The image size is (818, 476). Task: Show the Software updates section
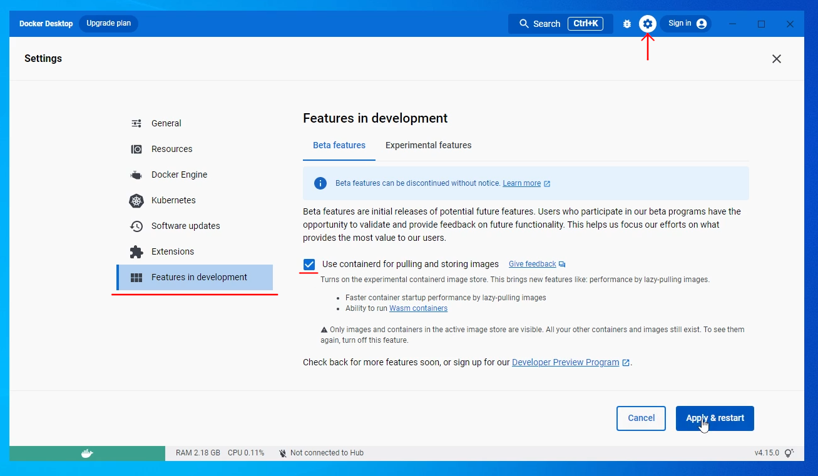point(195,226)
